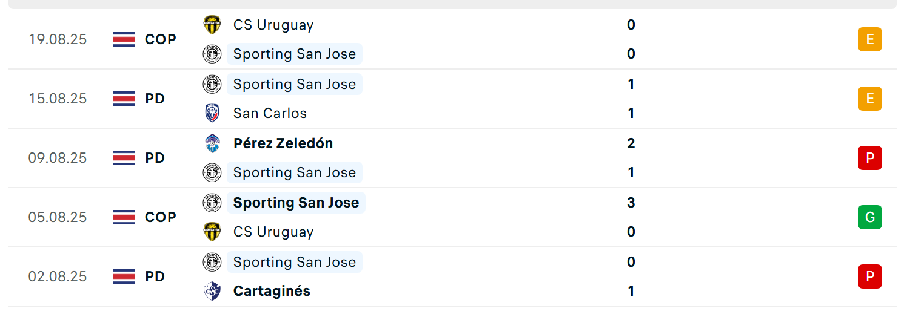907x314 pixels.
Task: Click red P badge for Cartaginés match
Action: (x=870, y=276)
